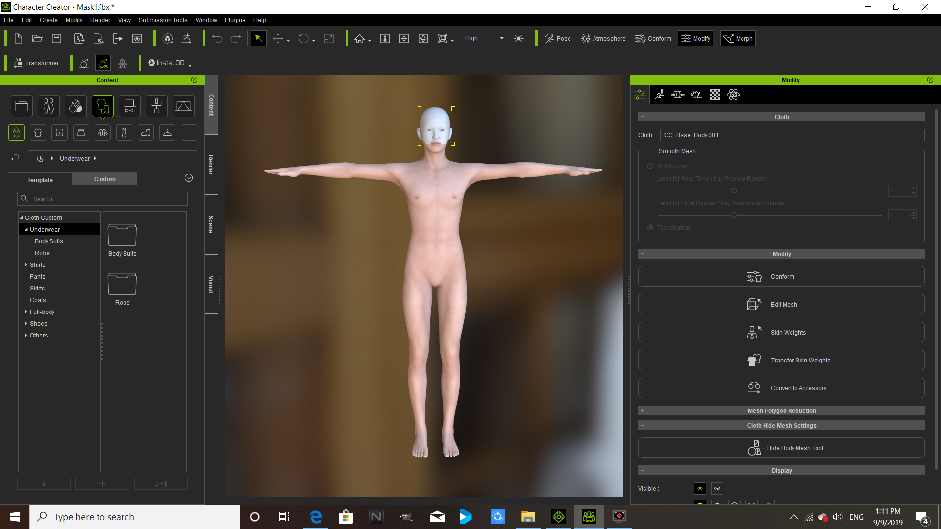Enable the Smooth Mesh checkbox
The image size is (941, 529).
pyautogui.click(x=650, y=151)
